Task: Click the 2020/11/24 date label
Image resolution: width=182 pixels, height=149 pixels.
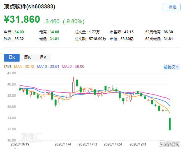Action: point(113,144)
